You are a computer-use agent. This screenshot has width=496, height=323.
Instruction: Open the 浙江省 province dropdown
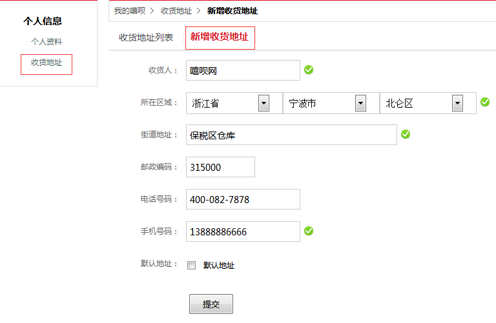click(x=234, y=103)
